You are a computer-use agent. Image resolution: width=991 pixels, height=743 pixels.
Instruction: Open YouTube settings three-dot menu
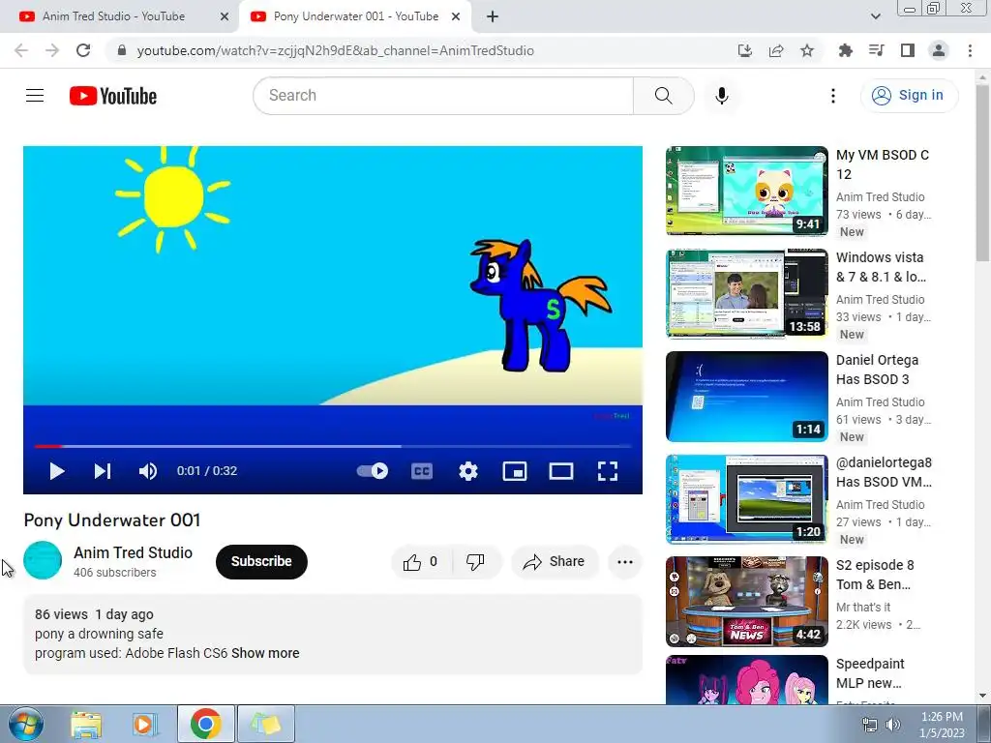pyautogui.click(x=833, y=96)
